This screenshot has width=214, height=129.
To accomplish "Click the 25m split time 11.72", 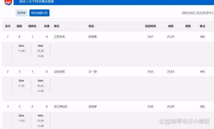I will [x=21, y=86].
